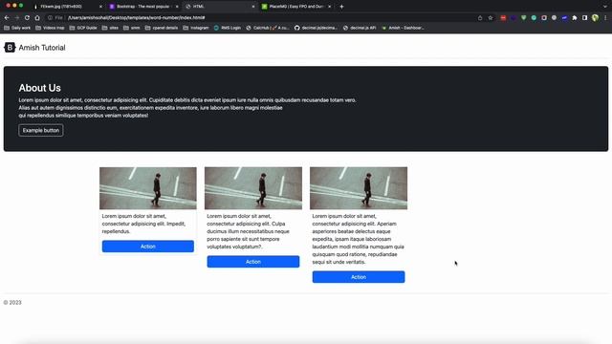Open the Amish - Dashboard bookmark
612x344 pixels.
403,28
